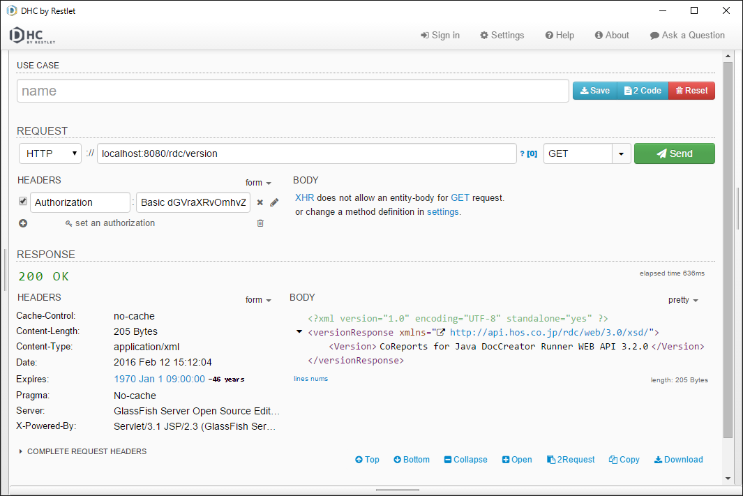The height and width of the screenshot is (496, 743).
Task: Click the elapsed time 636ms text
Action: pos(672,273)
